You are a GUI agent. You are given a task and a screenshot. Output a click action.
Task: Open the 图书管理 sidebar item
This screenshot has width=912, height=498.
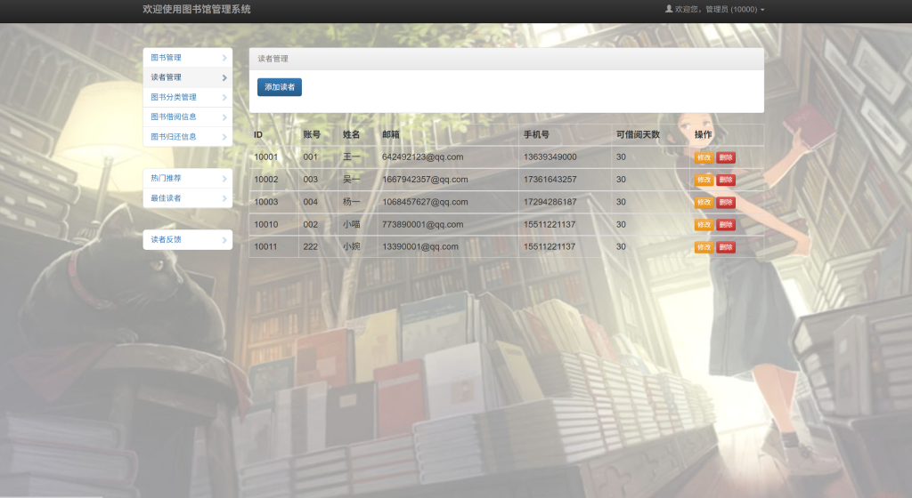click(187, 58)
